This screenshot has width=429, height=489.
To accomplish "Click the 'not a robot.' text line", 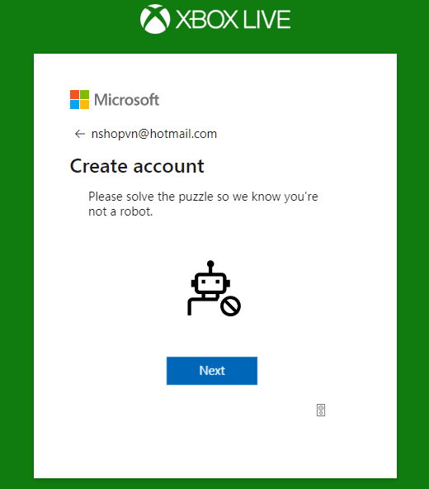I will click(x=120, y=211).
